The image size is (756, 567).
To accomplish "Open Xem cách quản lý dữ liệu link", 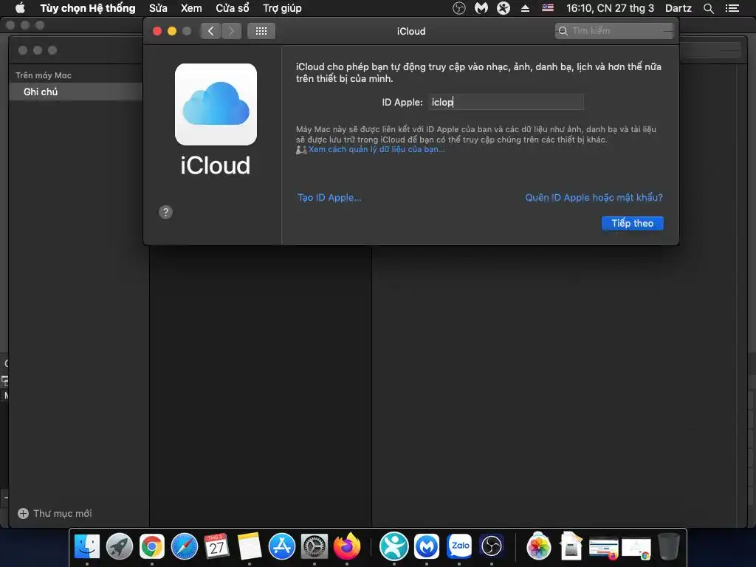I will pyautogui.click(x=377, y=149).
